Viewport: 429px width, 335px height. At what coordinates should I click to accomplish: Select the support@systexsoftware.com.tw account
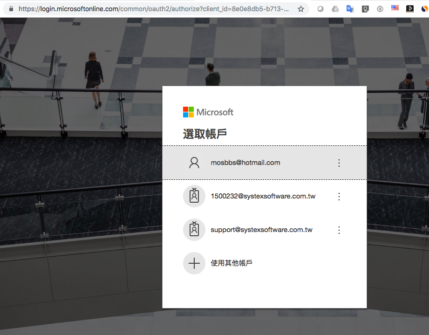point(265,230)
